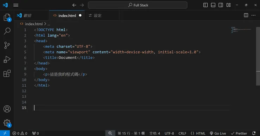Click the lang="en" attribute
This screenshot has width=260, height=136.
58,35
